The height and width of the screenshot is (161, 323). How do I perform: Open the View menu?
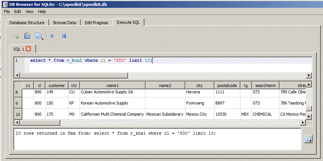(29, 12)
